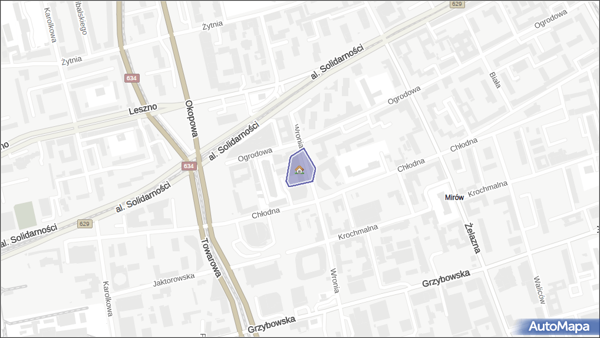Image resolution: width=600 pixels, height=338 pixels.
Task: Click the Karolkowa label at bottom left
Action: point(107,299)
